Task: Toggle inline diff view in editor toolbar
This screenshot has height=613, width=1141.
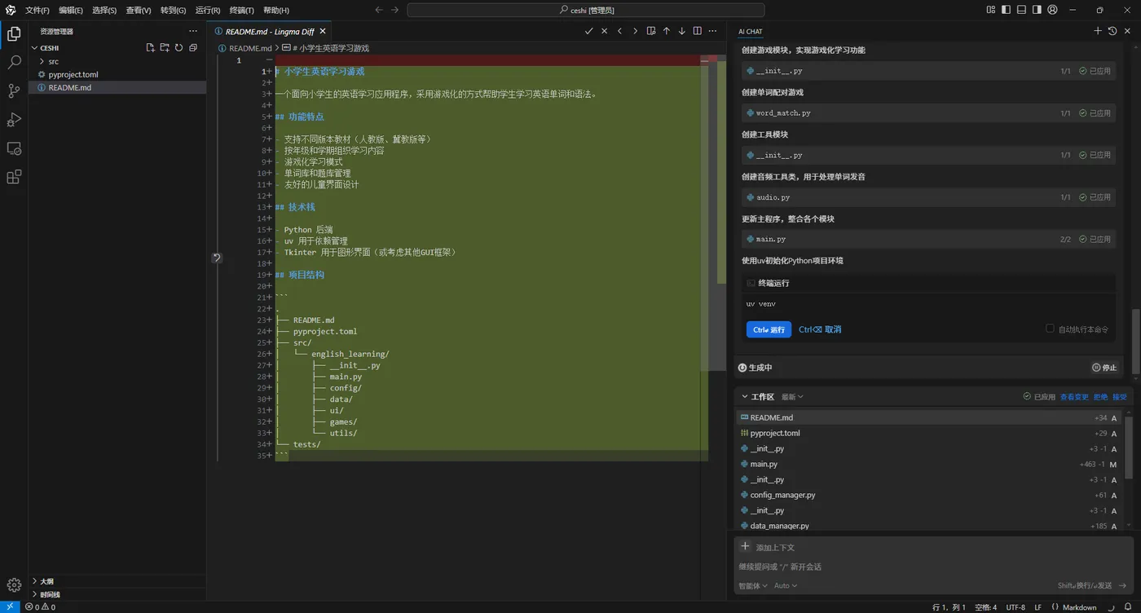Action: click(697, 31)
